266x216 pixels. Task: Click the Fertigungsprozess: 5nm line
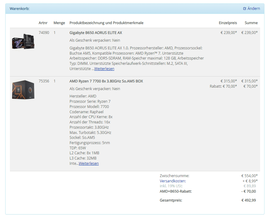(x=89, y=143)
